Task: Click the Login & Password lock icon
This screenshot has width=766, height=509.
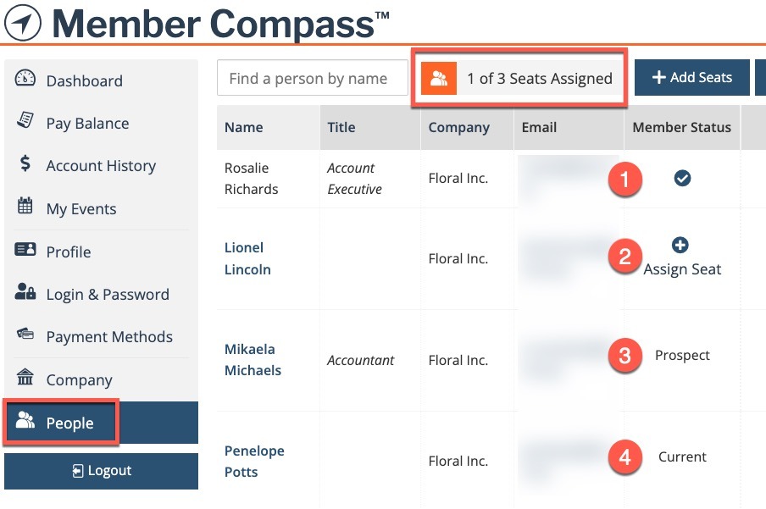Action: click(x=25, y=291)
